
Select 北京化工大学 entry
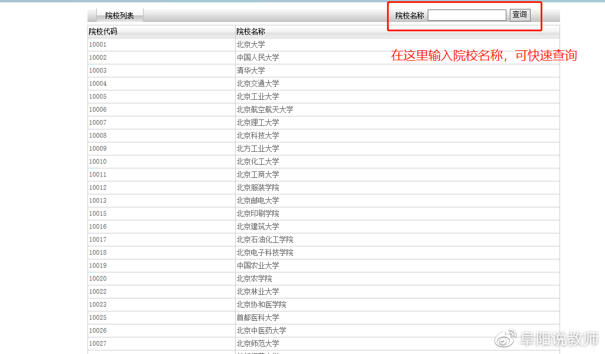click(x=258, y=162)
